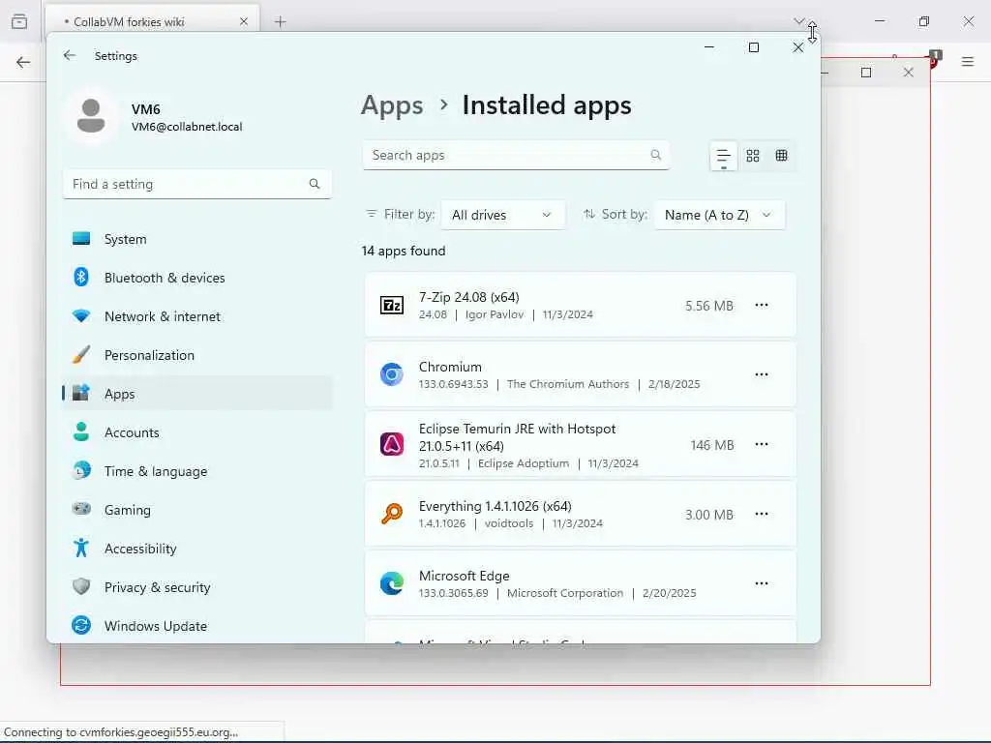Screen dimensions: 991x743
Task: Open a new browser tab
Action: coord(281,21)
